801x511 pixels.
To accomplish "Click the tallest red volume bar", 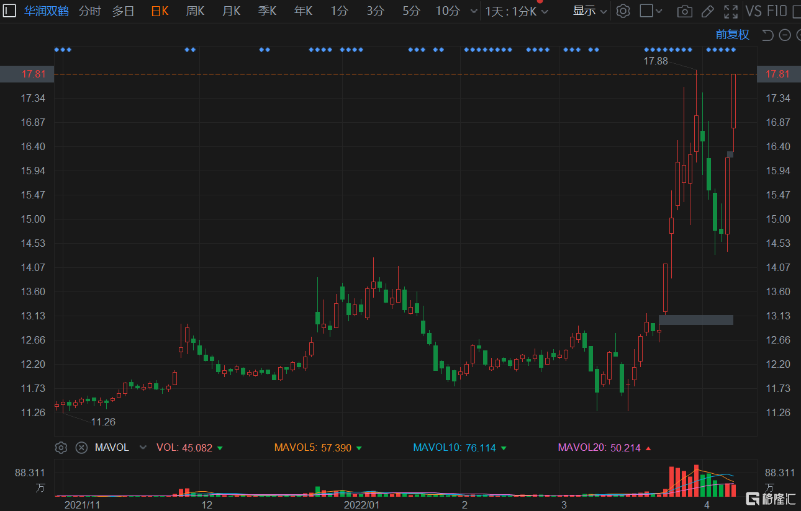I will [x=696, y=481].
